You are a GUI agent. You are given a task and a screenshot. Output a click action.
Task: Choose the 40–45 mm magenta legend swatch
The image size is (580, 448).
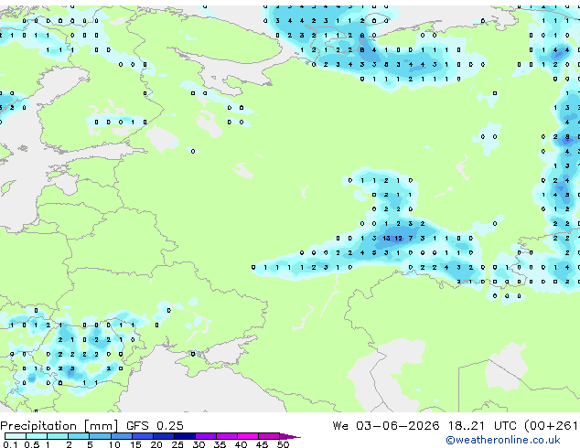(x=248, y=436)
